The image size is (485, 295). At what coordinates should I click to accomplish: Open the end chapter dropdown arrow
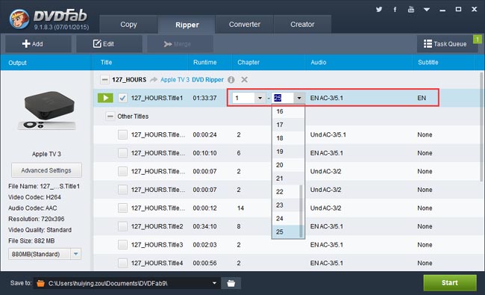click(x=299, y=98)
